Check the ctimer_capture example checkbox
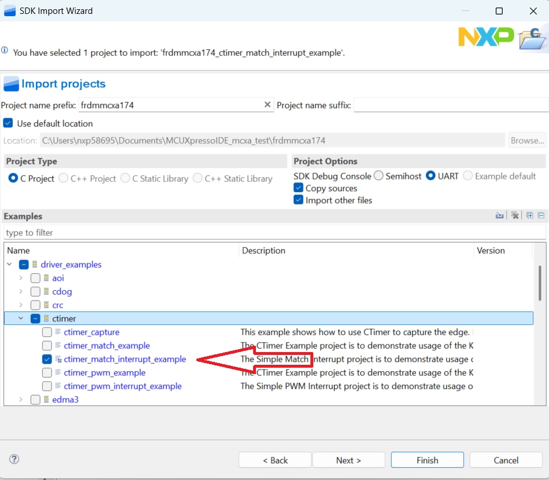549x480 pixels. pyautogui.click(x=46, y=332)
